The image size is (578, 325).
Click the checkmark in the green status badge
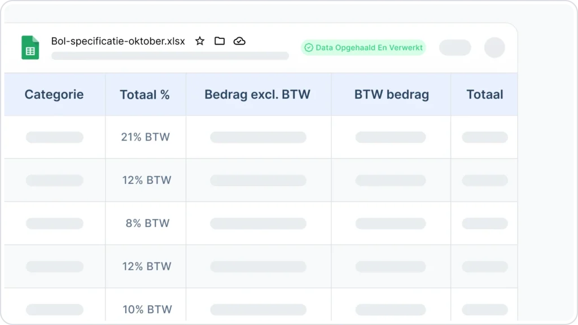[x=309, y=47]
